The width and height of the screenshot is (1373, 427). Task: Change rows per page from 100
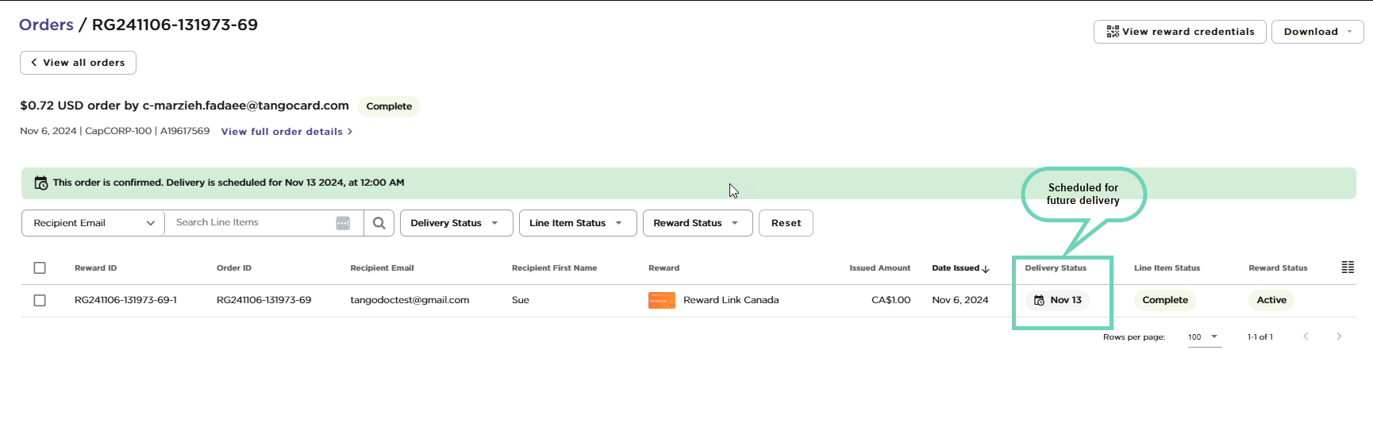pos(1203,337)
